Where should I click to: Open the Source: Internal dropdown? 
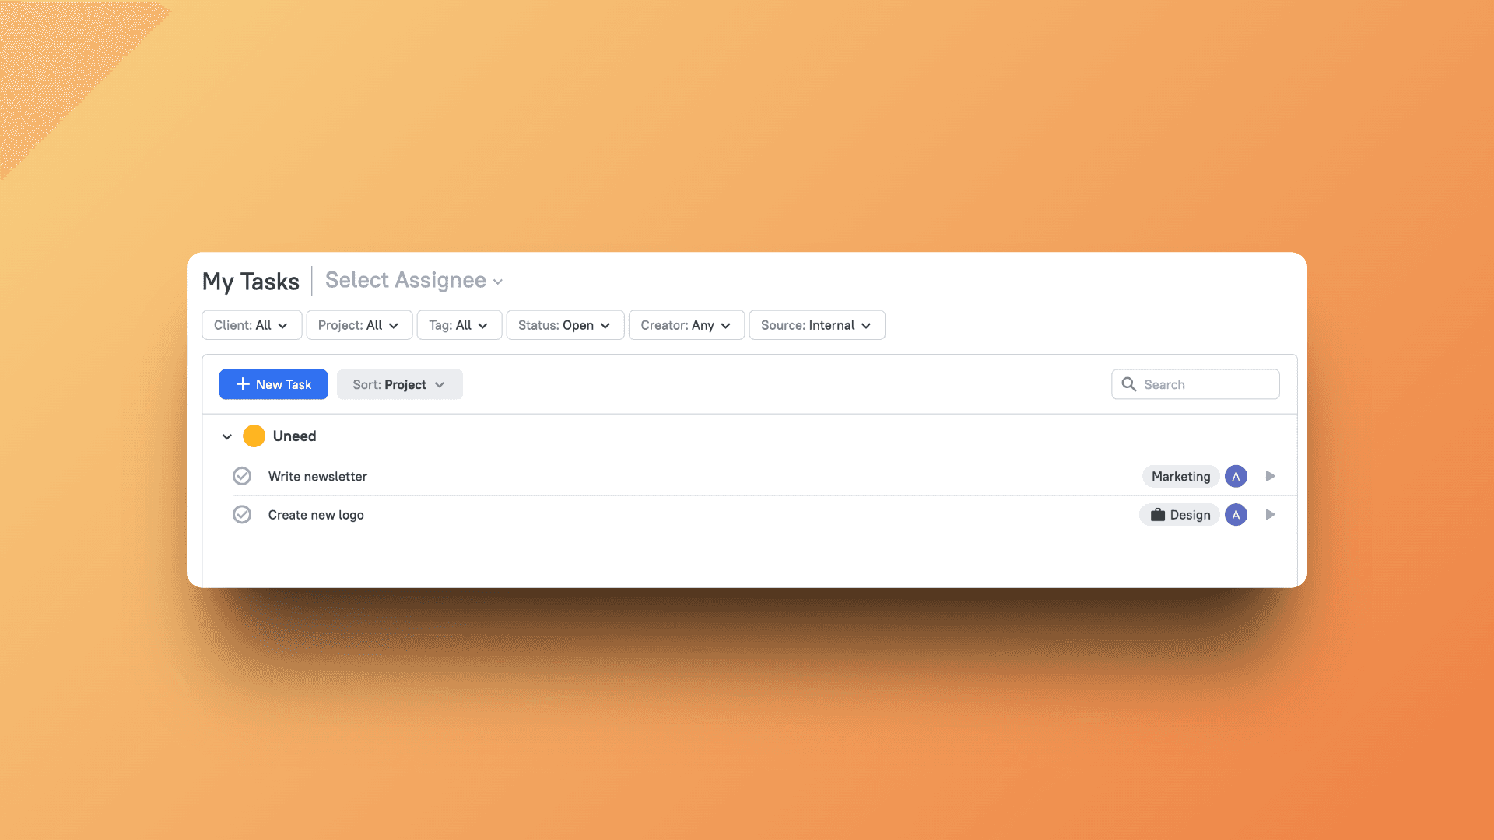point(816,325)
